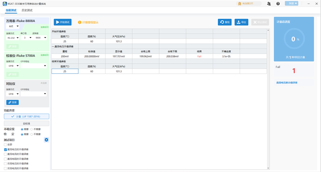Open the user name dropdown in title bar
This screenshot has height=172, width=321.
(292, 4)
